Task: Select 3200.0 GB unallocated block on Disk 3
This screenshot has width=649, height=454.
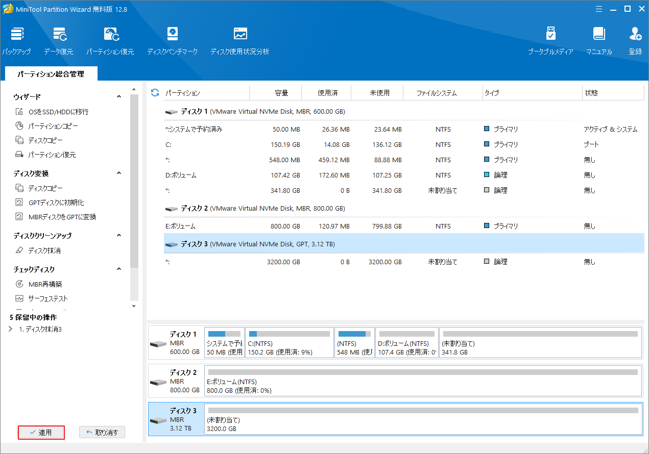Action: (423, 419)
